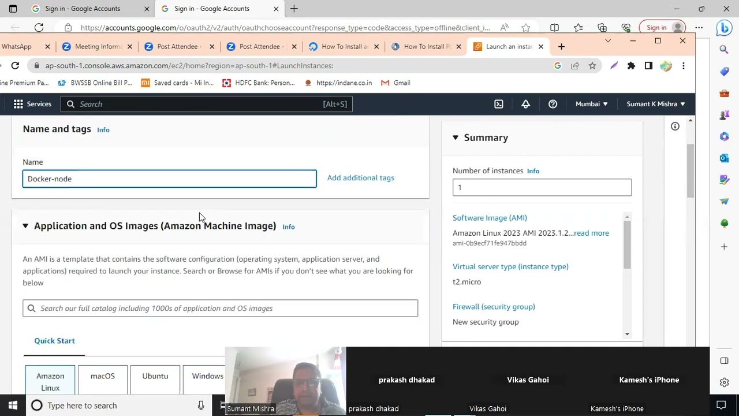Open Mumbai region dropdown
The width and height of the screenshot is (739, 416).
click(592, 104)
